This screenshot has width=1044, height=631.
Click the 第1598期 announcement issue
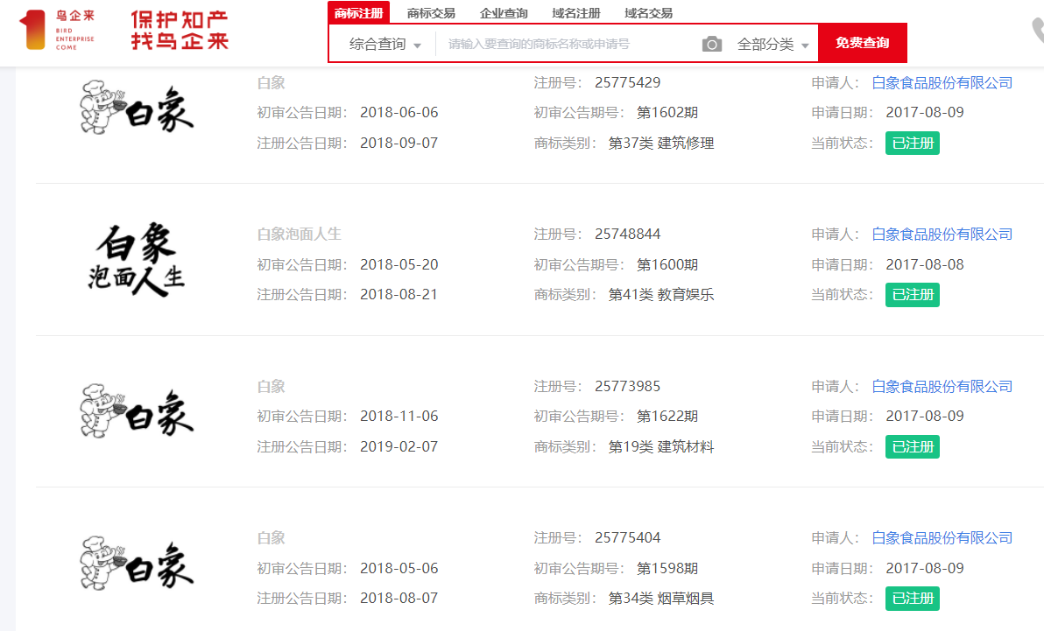[x=667, y=569]
